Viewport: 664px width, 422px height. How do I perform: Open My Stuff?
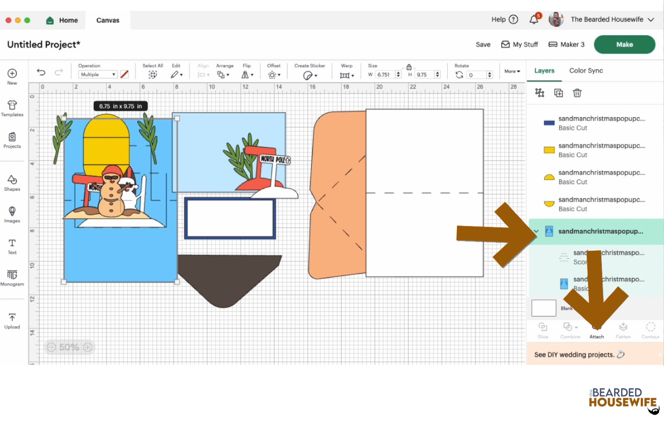[520, 44]
